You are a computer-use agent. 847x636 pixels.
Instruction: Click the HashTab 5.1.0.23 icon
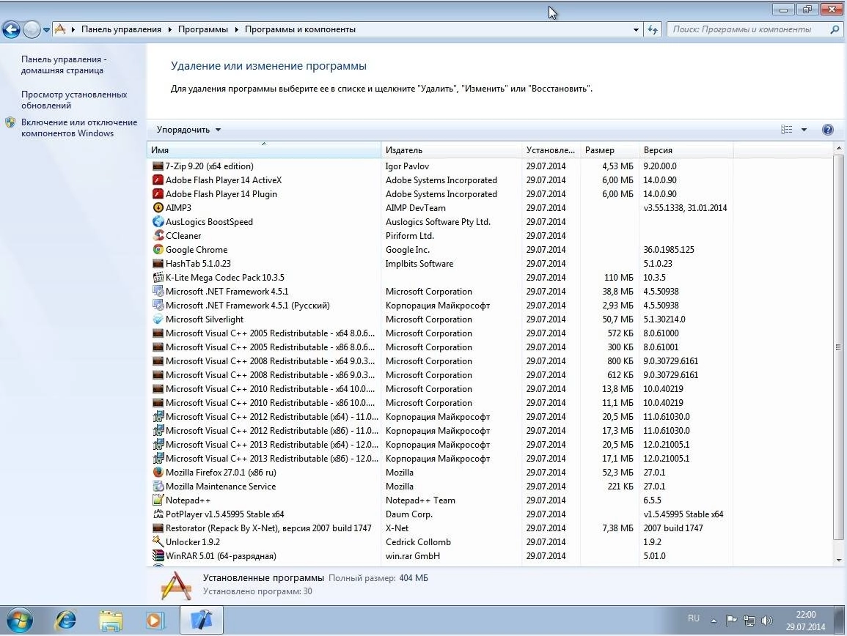158,264
